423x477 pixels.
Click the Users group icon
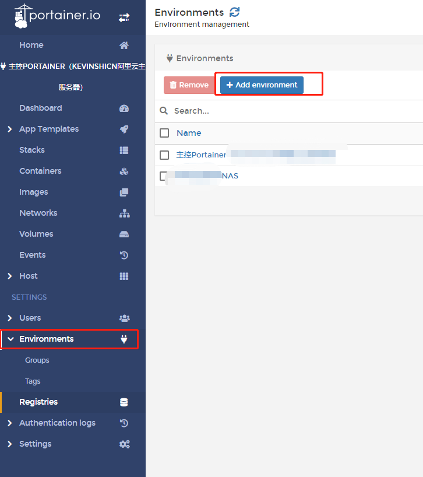(x=124, y=318)
